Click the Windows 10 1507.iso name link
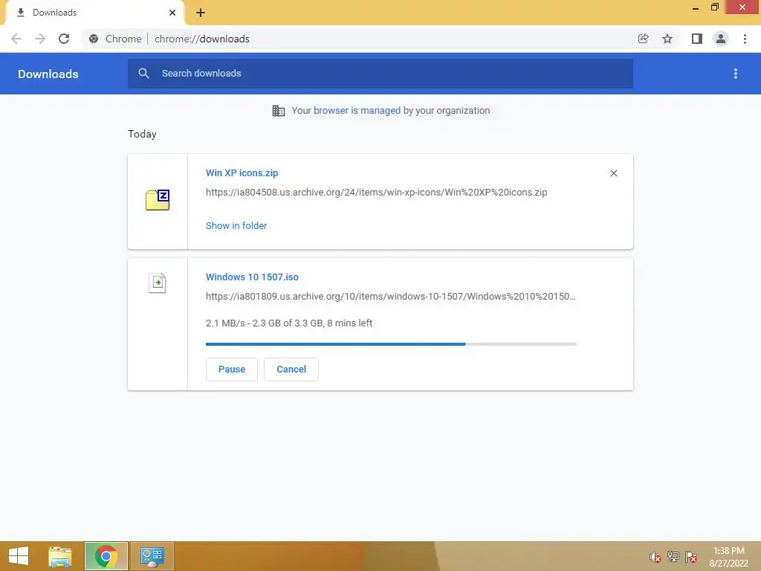This screenshot has height=571, width=761. 252,277
